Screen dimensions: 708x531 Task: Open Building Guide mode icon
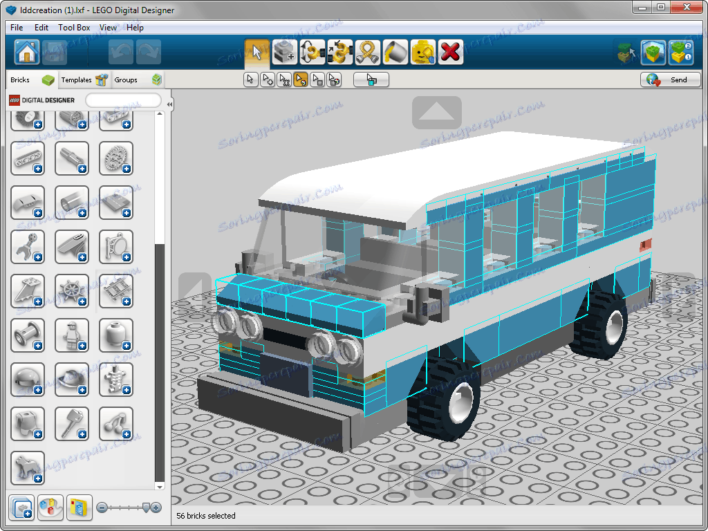[x=681, y=53]
